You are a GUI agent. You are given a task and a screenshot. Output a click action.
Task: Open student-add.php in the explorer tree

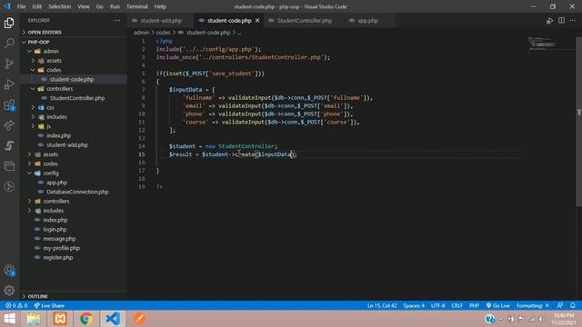click(x=66, y=145)
